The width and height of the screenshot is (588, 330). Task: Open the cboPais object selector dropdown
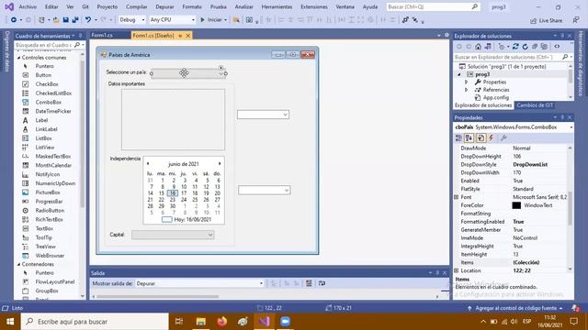pos(571,127)
